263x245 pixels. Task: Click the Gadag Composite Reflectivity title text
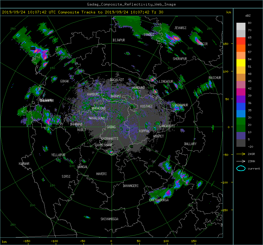pyautogui.click(x=131, y=4)
